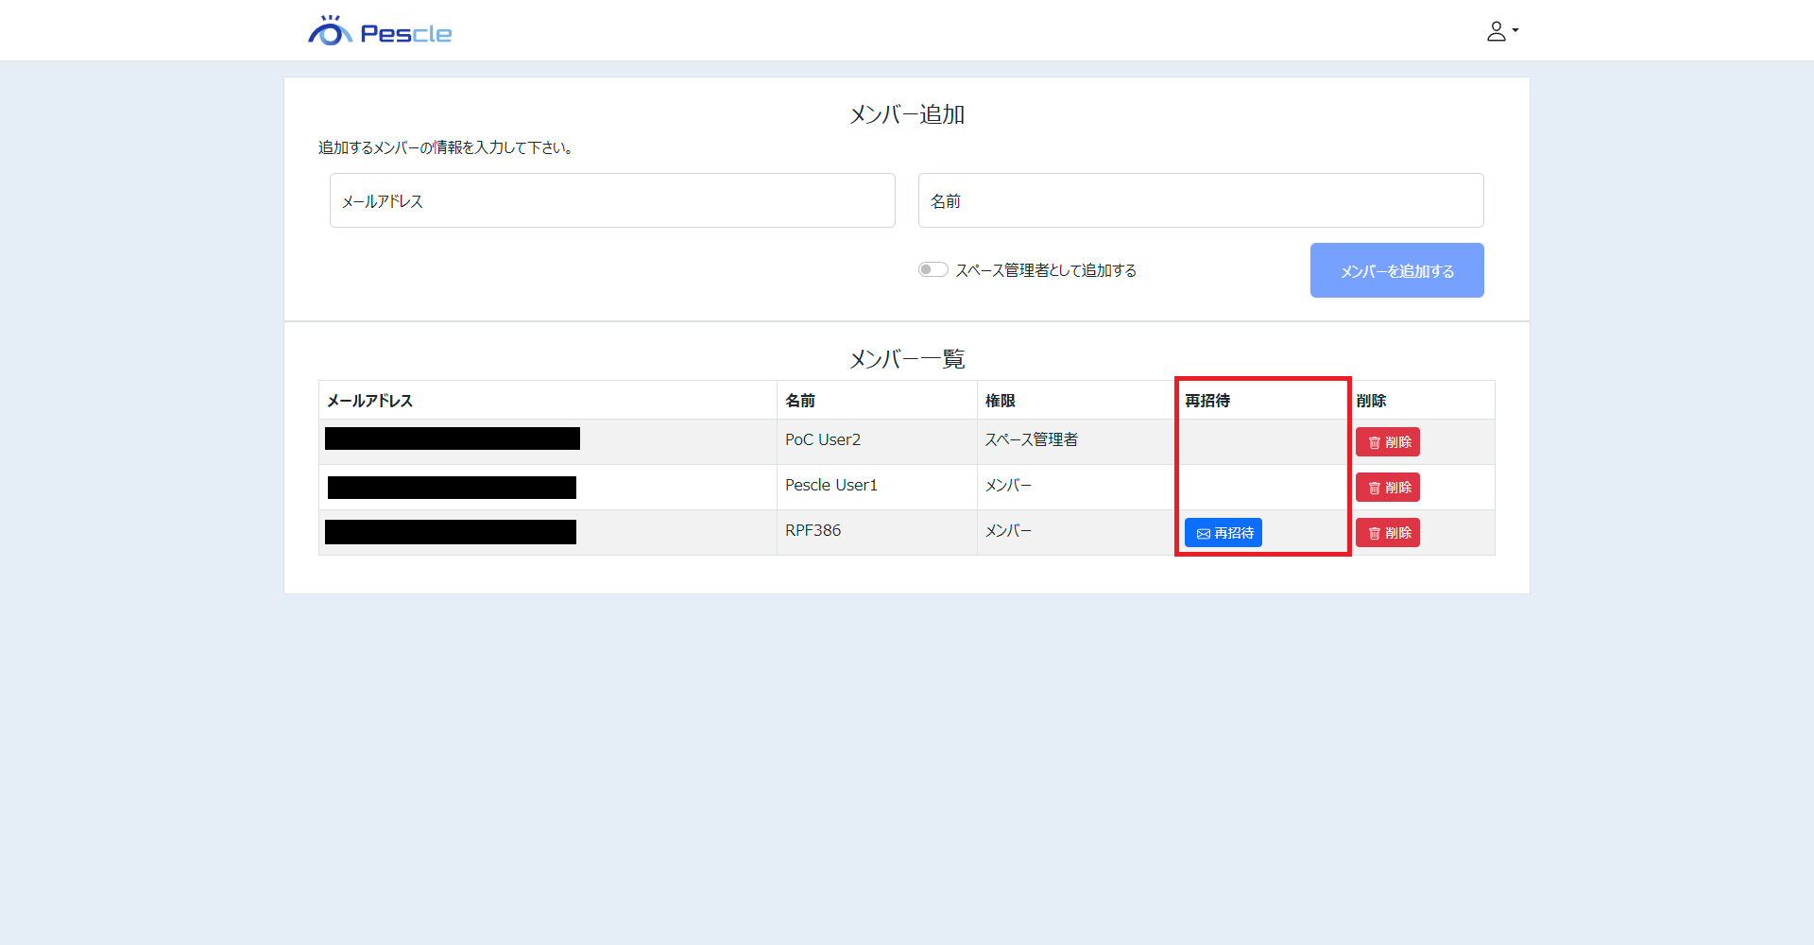The width and height of the screenshot is (1814, 945).
Task: Remove Pescle User1 with the 削除 button
Action: pos(1387,488)
